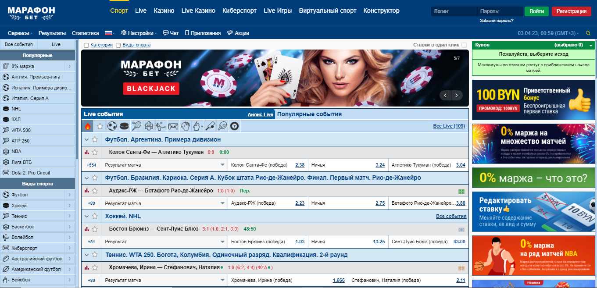Open the Анонс Live link

pyautogui.click(x=261, y=114)
